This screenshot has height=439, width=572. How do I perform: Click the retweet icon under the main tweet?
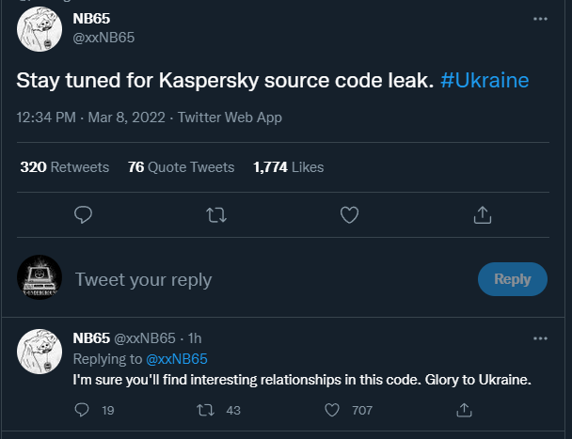click(215, 215)
